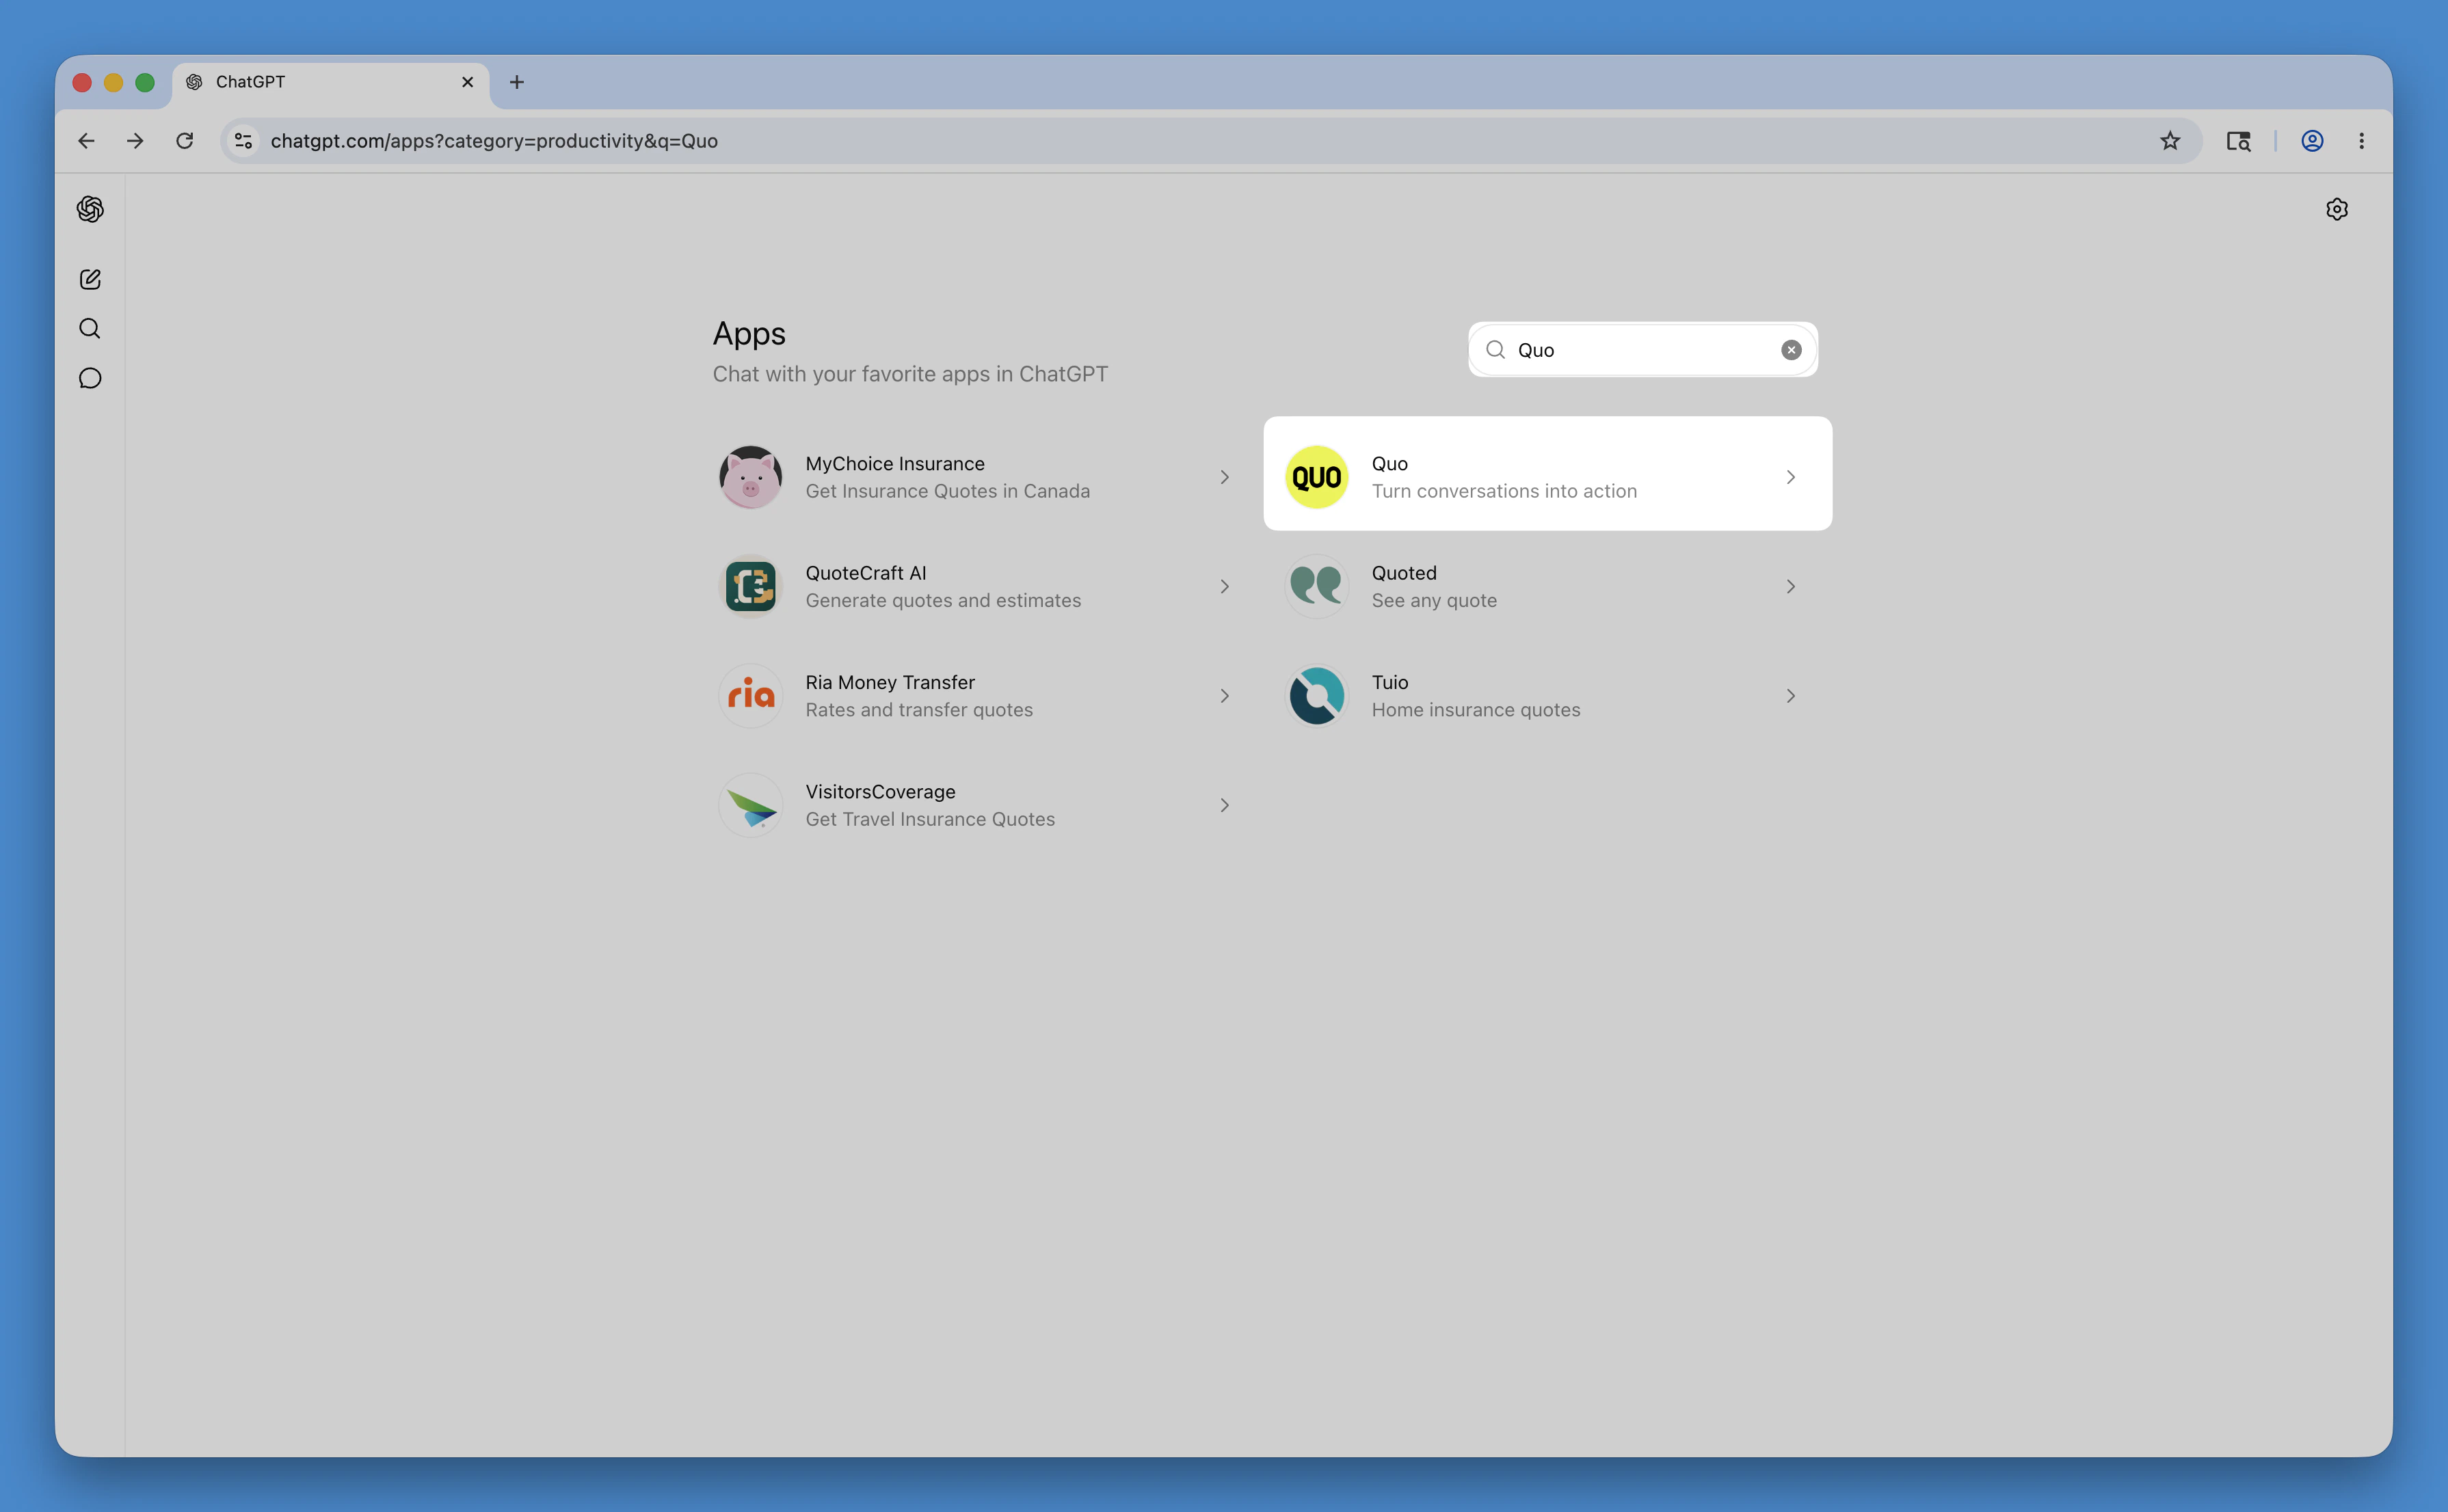The image size is (2448, 1512).
Task: Select the Ria Money Transfer logo
Action: click(x=750, y=696)
